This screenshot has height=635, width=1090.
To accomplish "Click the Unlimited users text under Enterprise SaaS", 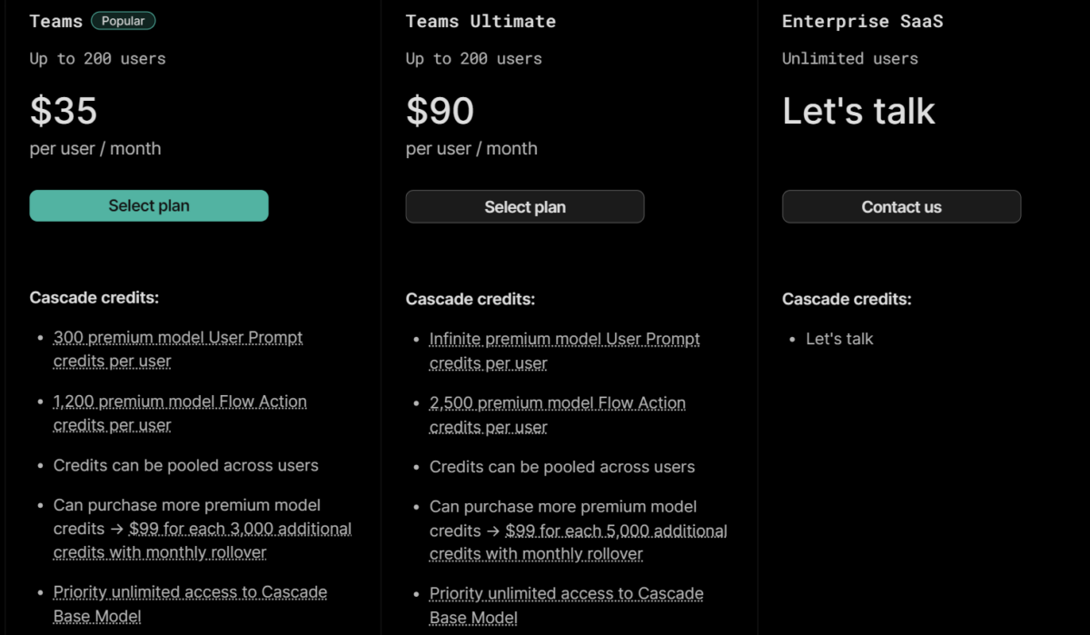I will (x=849, y=59).
